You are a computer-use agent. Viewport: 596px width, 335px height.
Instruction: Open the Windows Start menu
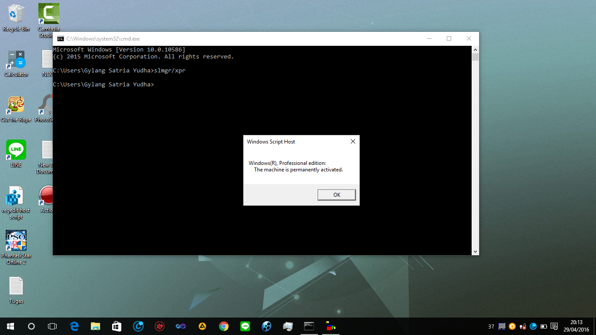pyautogui.click(x=10, y=326)
